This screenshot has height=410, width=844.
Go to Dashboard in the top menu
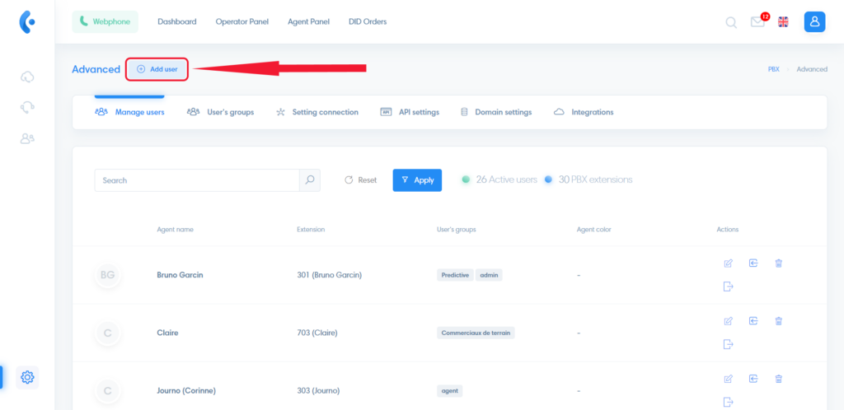coord(177,22)
